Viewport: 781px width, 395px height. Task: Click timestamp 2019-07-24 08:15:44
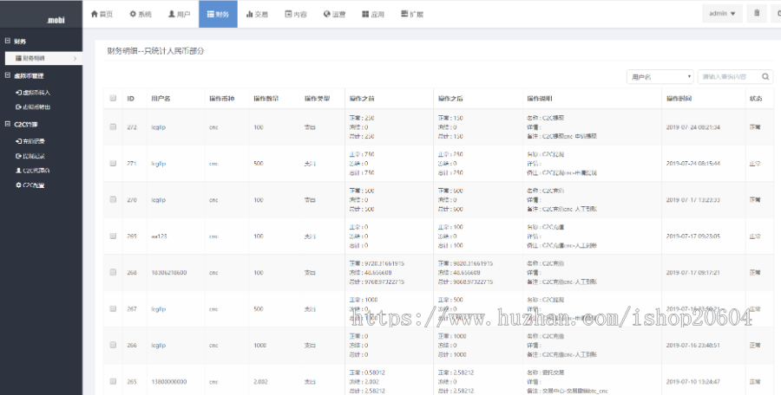(x=692, y=164)
